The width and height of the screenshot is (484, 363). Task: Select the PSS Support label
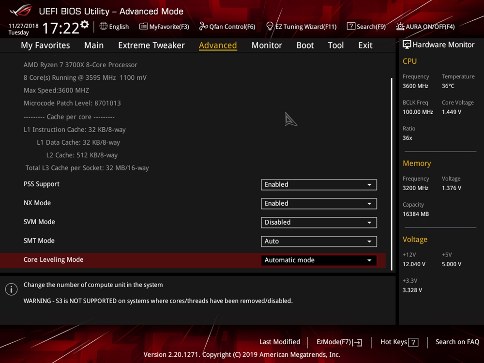(42, 184)
